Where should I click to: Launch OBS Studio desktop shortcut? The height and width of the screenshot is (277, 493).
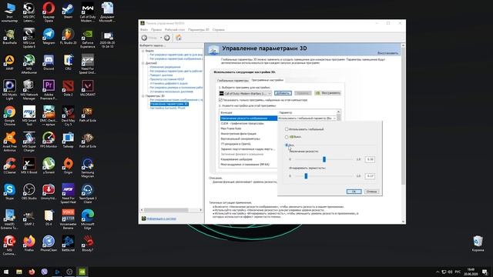pos(29,192)
